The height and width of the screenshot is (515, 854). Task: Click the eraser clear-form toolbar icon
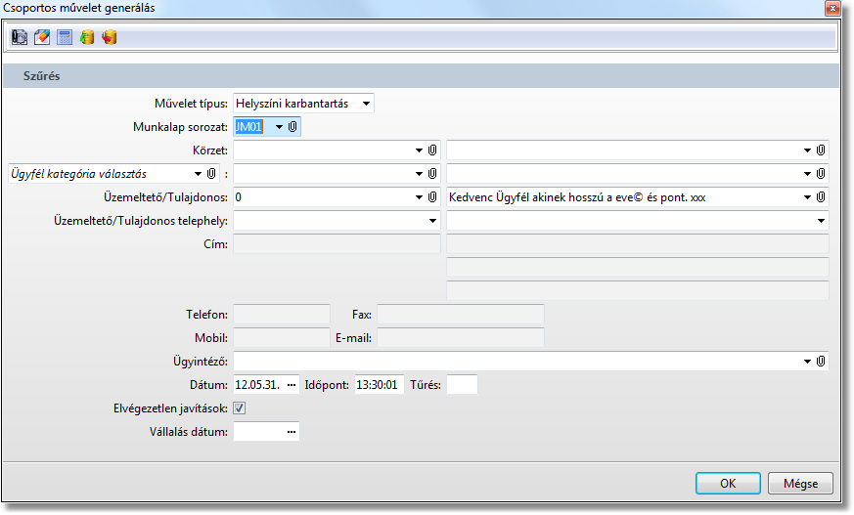[42, 37]
